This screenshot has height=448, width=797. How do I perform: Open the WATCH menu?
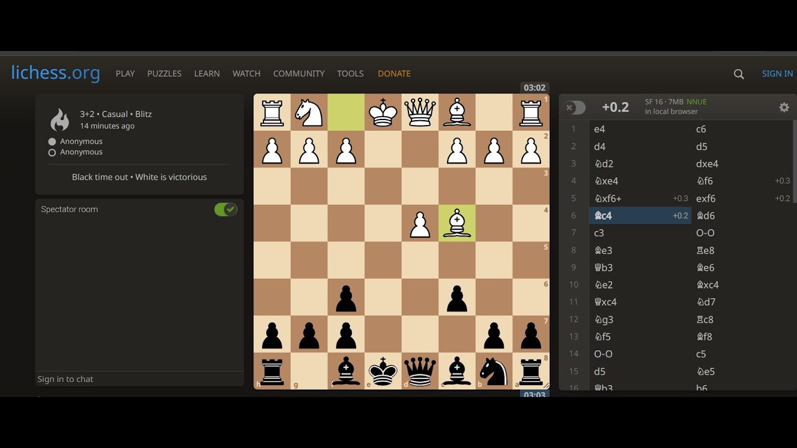pyautogui.click(x=247, y=73)
